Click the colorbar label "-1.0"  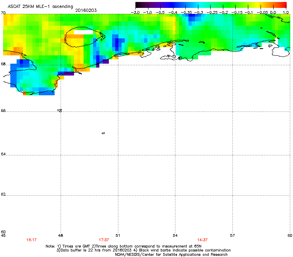(x=148, y=13)
